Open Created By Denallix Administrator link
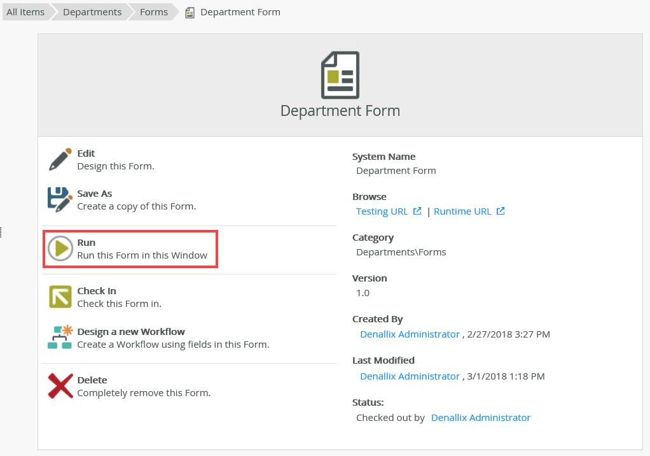Screen dimensions: 650x456 pos(410,334)
